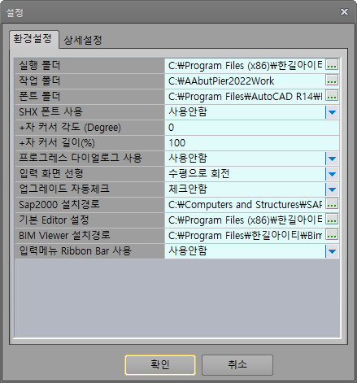Open 프로그레스 다이얼로그 사용 dropdown
Viewport: 357px width, 383px height.
(x=332, y=159)
